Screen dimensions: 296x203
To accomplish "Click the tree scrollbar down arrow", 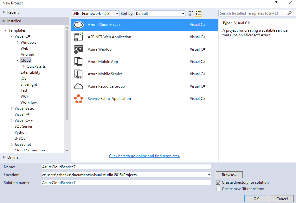I will pos(67,151).
